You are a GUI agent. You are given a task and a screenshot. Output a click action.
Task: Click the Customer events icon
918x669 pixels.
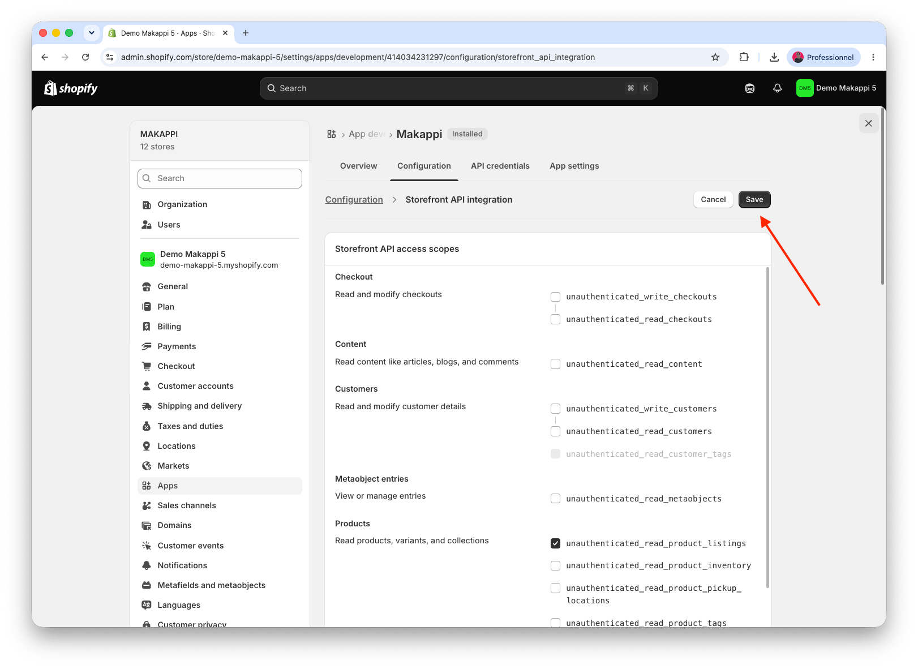coord(147,546)
